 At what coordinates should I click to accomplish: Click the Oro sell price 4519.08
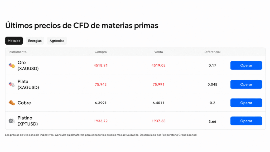(158, 65)
